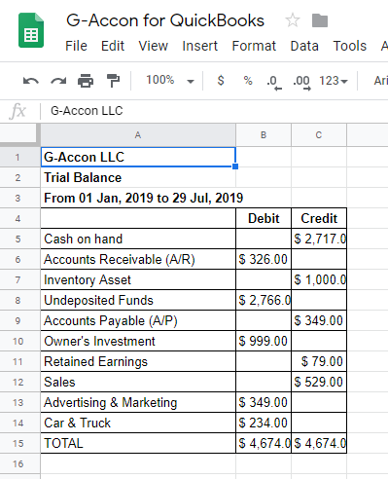Screen dimensions: 388x479
Task: Click the undo arrow icon
Action: tap(31, 81)
